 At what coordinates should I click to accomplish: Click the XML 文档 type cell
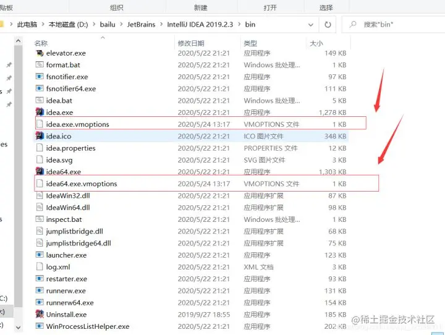point(258,267)
